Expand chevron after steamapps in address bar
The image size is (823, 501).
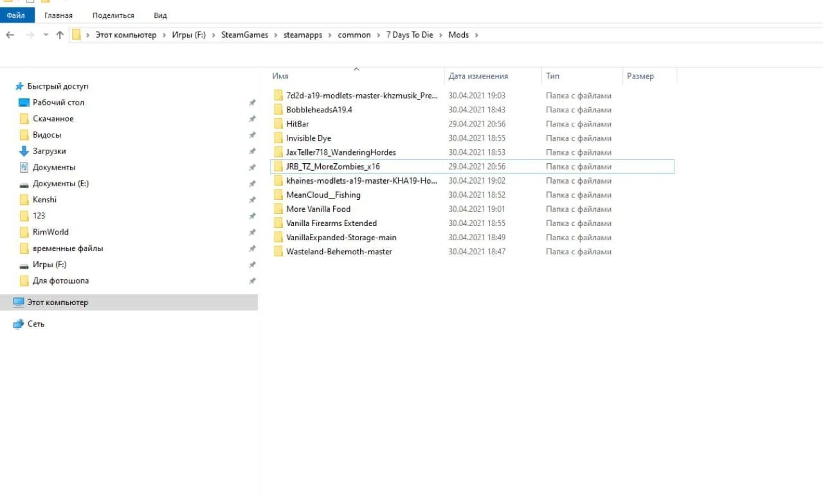[330, 35]
